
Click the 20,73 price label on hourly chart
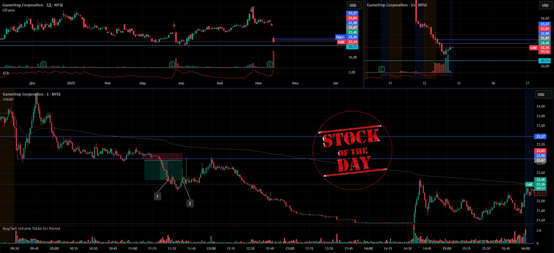pos(545,61)
